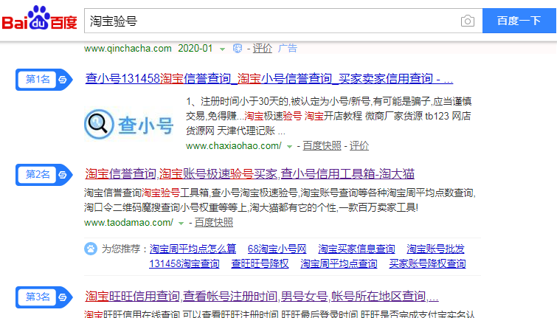Open suggestion 买家账号降权查询
The image size is (557, 318).
(427, 263)
